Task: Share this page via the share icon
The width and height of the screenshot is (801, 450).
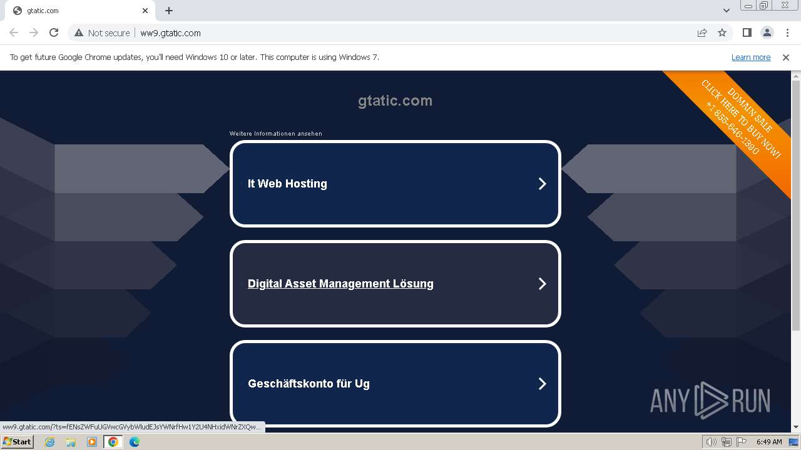Action: pyautogui.click(x=702, y=32)
